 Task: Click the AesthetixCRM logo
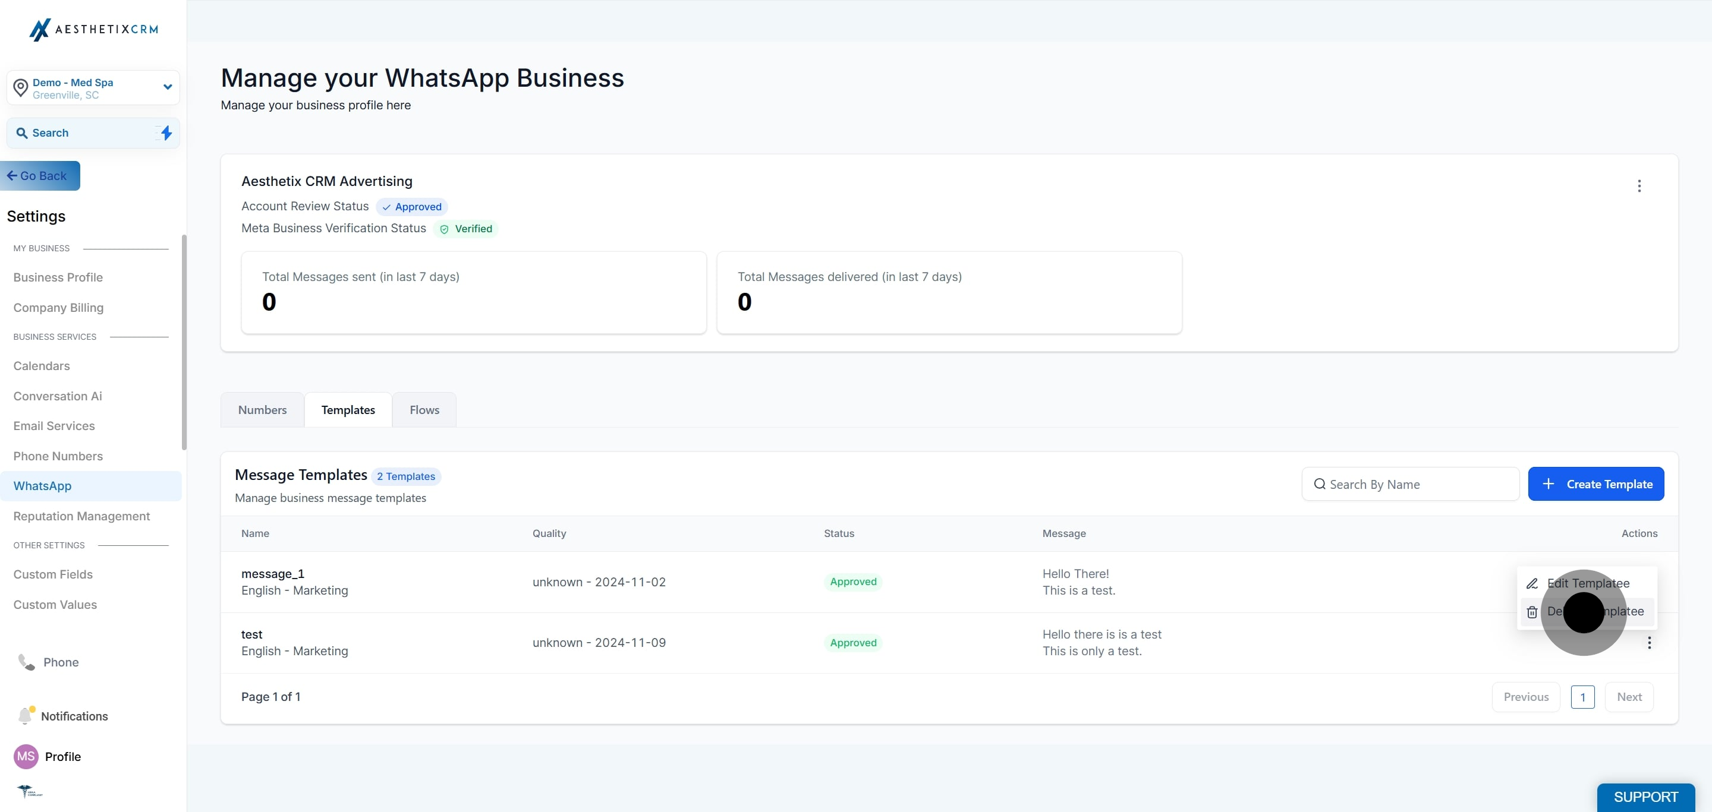point(94,29)
